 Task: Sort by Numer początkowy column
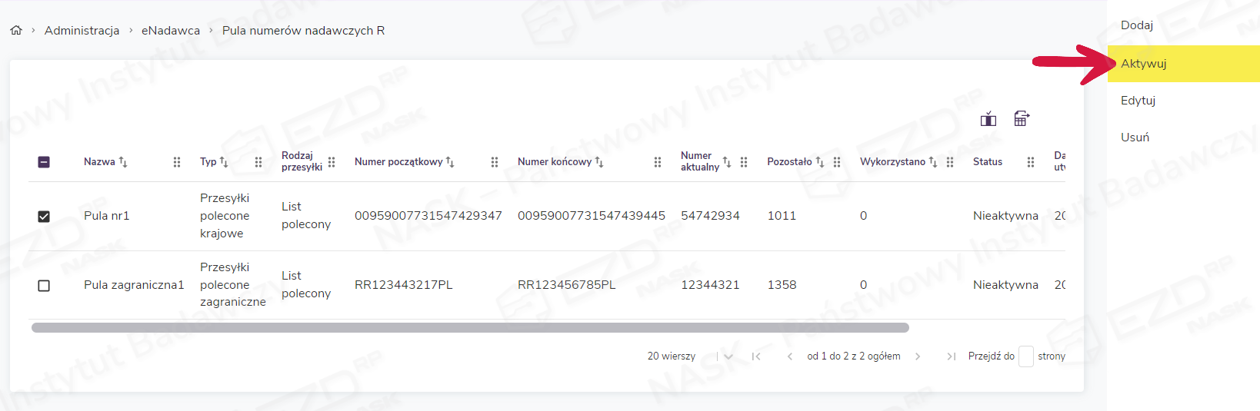tap(450, 162)
